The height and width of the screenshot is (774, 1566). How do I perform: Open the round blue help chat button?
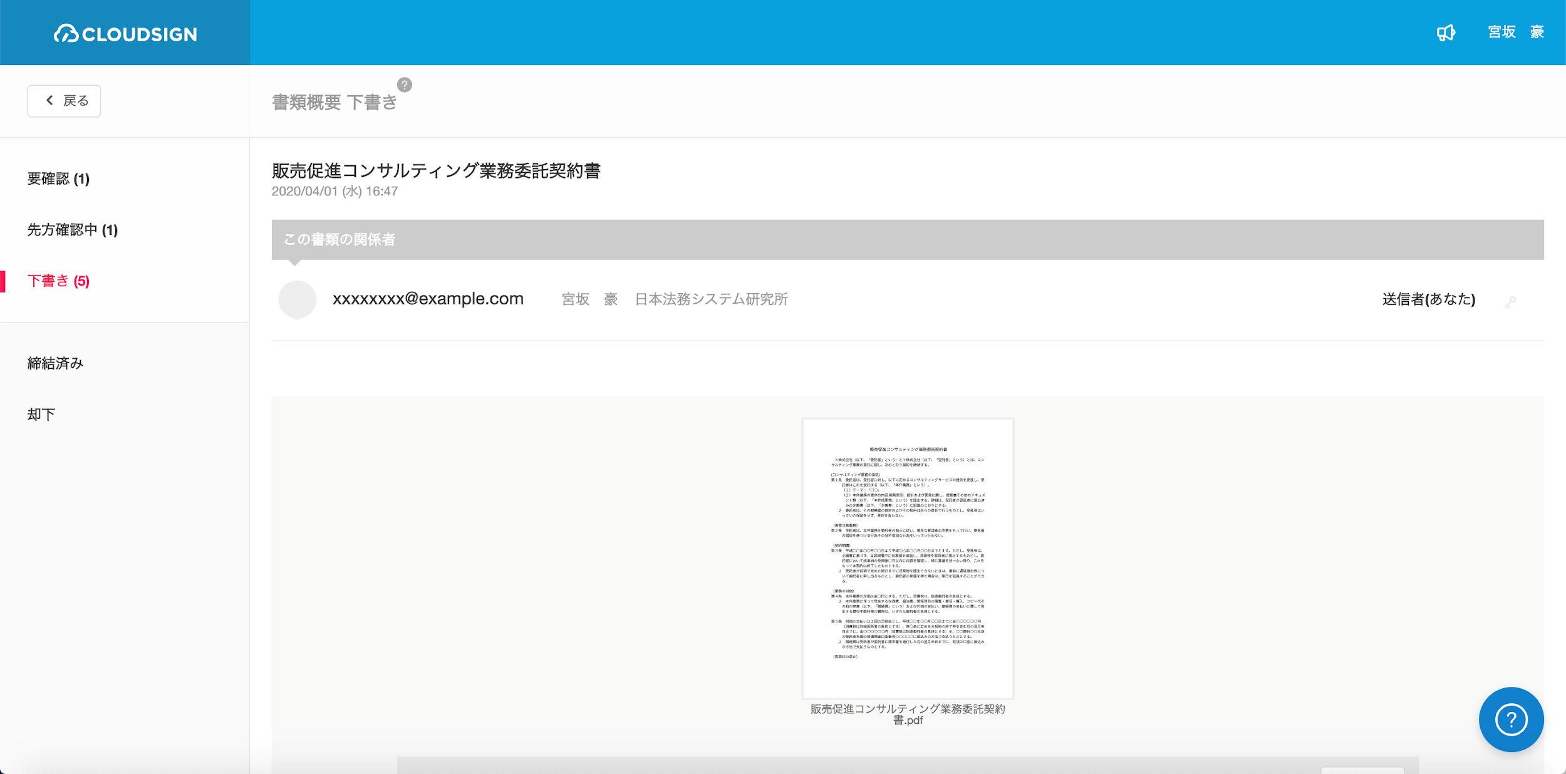(1510, 720)
